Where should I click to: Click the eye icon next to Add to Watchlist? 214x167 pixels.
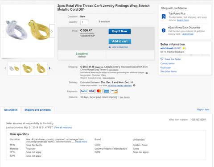(x=110, y=47)
